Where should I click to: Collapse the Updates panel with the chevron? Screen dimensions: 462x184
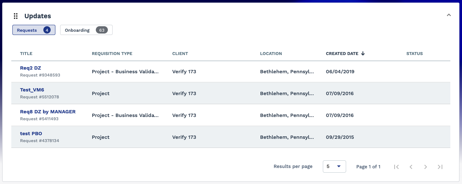click(x=449, y=15)
